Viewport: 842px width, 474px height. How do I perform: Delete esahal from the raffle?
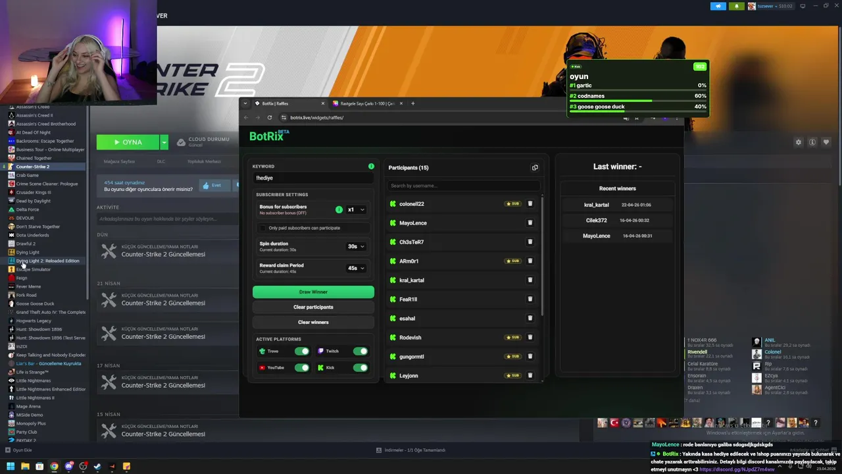[x=530, y=319]
